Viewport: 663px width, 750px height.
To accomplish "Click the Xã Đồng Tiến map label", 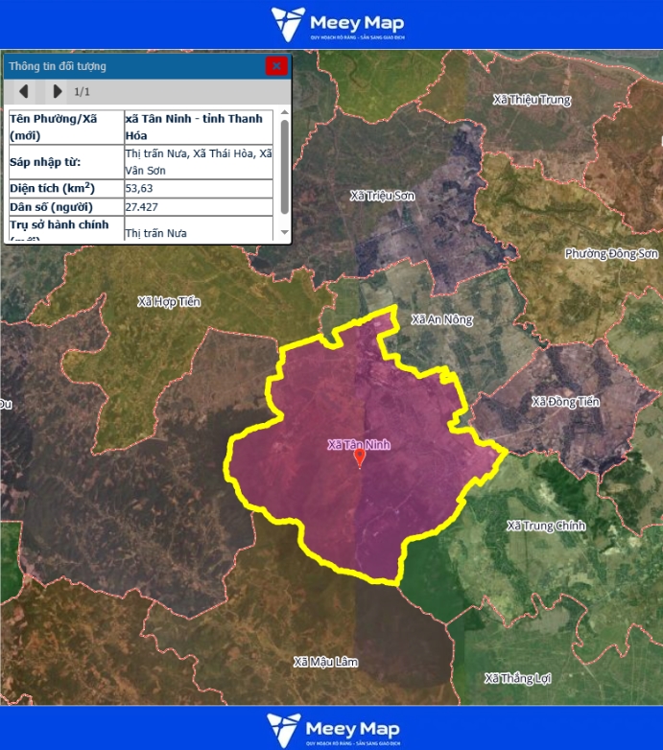I will [x=565, y=402].
